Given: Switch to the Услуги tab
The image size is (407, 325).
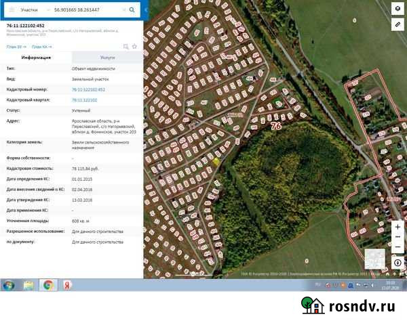Looking at the screenshot, I should pyautogui.click(x=107, y=58).
